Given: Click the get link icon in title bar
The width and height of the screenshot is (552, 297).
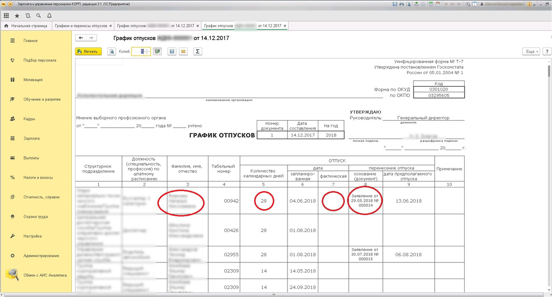Looking at the screenshot, I should 416,4.
